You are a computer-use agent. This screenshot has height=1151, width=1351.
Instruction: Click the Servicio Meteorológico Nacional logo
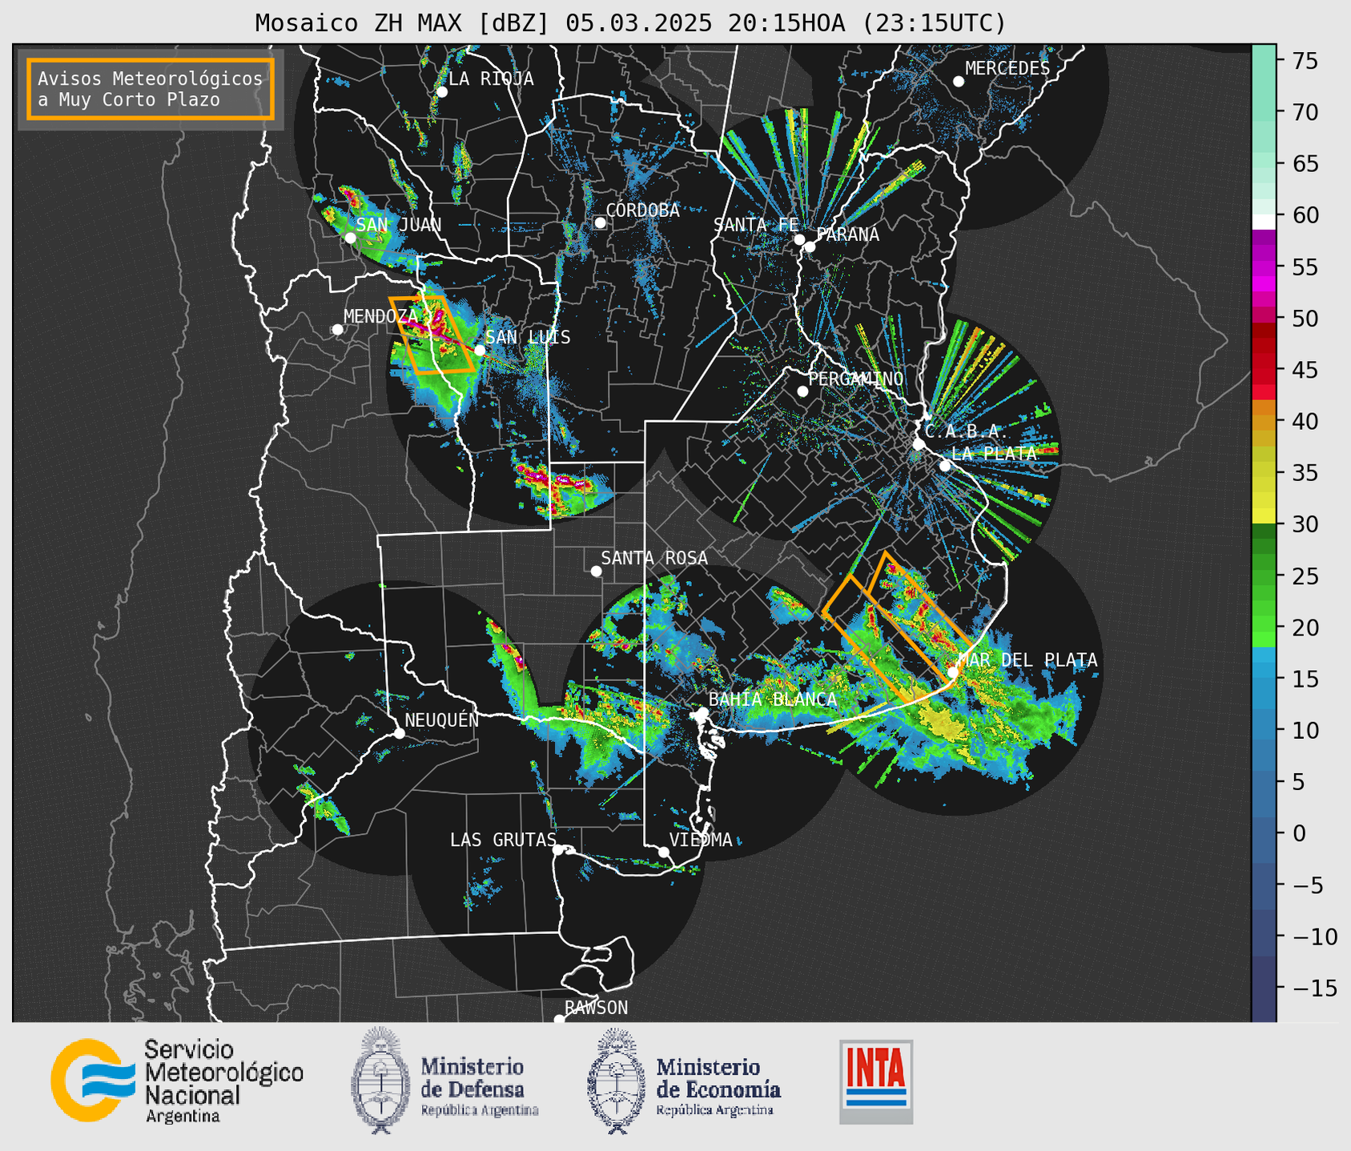177,1081
